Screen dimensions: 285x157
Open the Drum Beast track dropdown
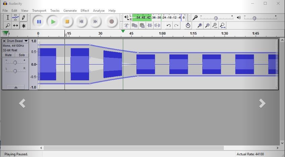(26, 41)
